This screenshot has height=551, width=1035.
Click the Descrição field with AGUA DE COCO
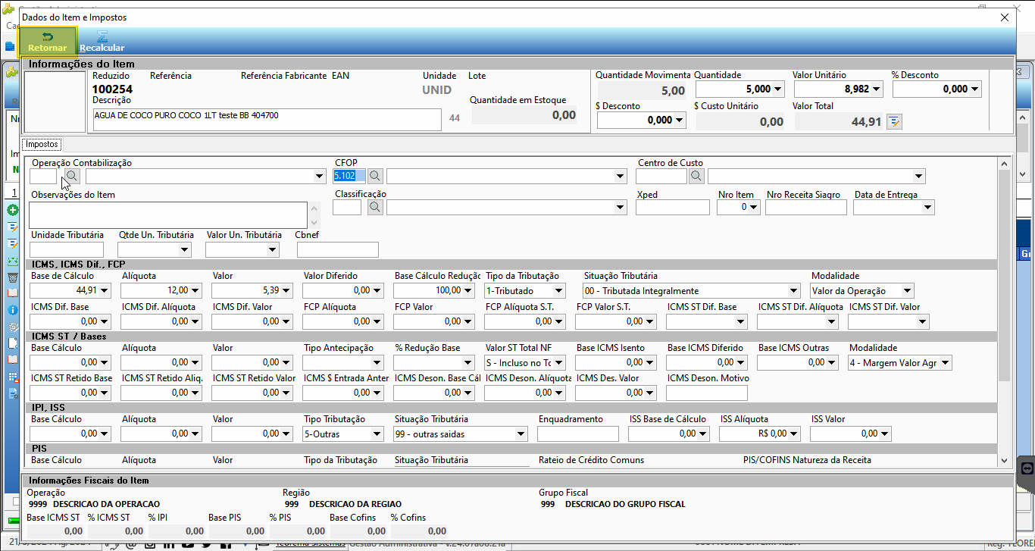click(267, 120)
